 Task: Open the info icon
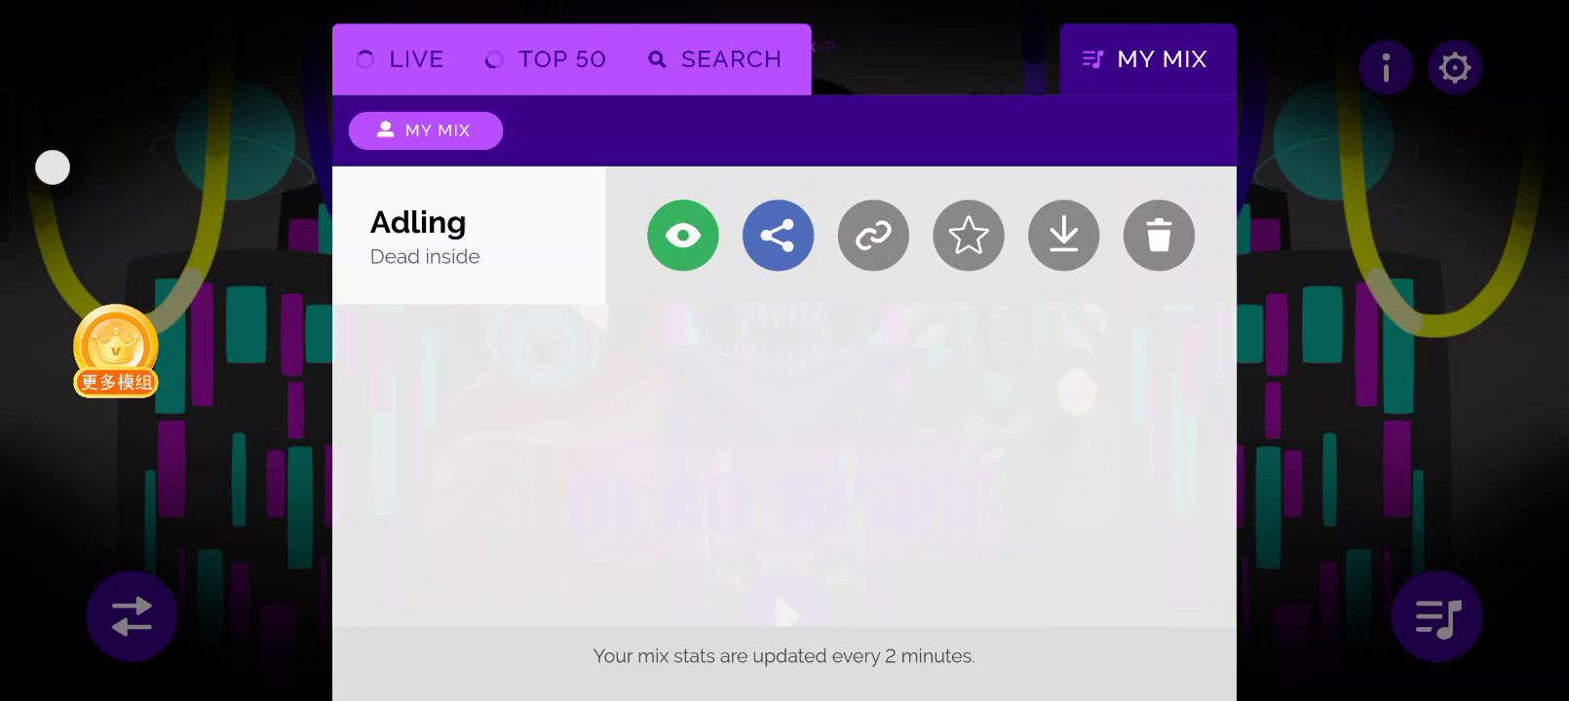(x=1386, y=67)
